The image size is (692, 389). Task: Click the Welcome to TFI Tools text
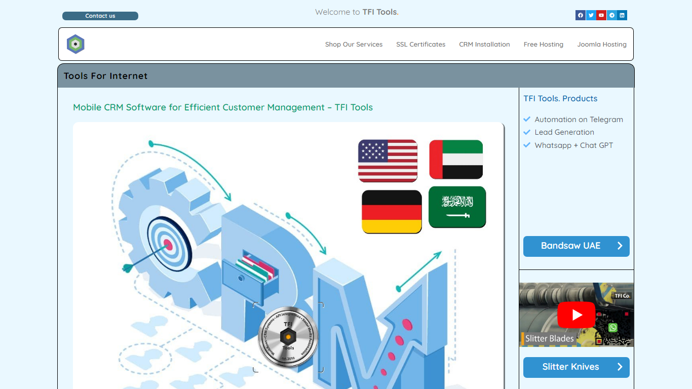357,12
